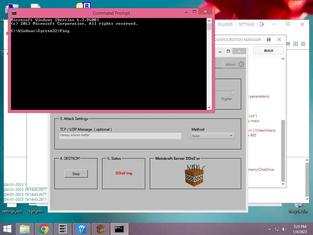Image resolution: width=313 pixels, height=235 pixels.
Task: Click the red text \harry\OneDrive
Action: tap(261, 170)
